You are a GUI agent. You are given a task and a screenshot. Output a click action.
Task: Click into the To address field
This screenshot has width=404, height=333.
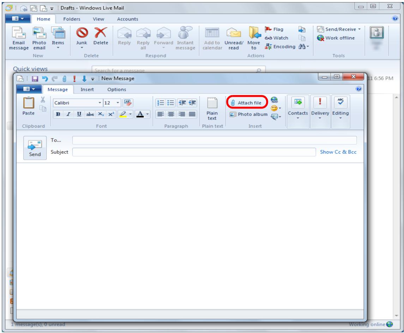click(x=215, y=140)
